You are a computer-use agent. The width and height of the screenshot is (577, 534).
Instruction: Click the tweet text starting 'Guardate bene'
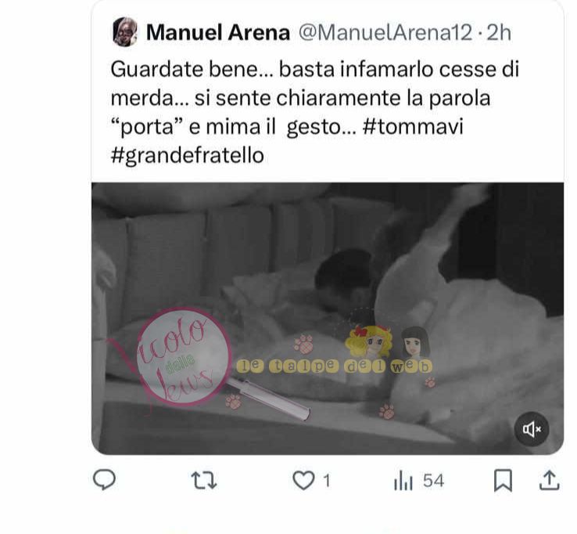pyautogui.click(x=314, y=112)
